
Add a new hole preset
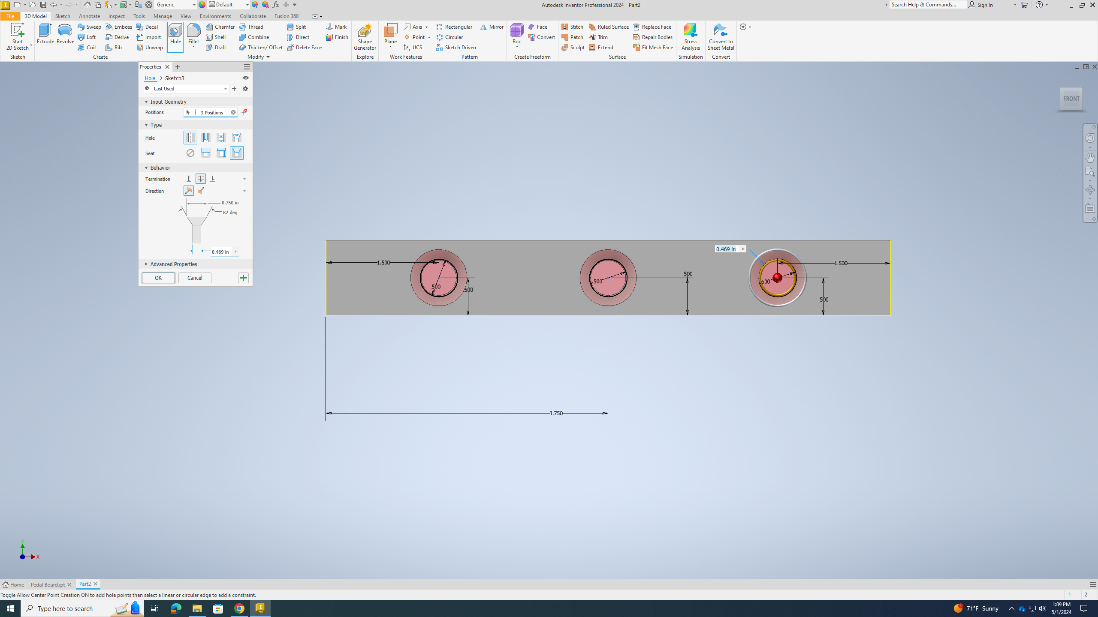coord(234,89)
